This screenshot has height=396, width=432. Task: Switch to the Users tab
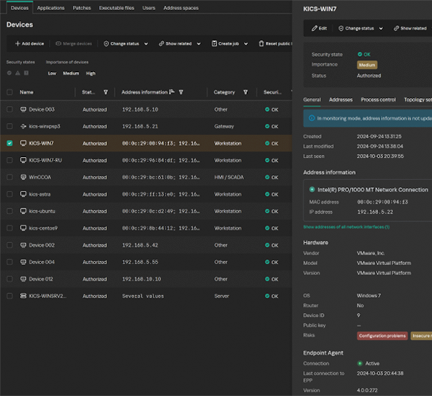pos(149,8)
